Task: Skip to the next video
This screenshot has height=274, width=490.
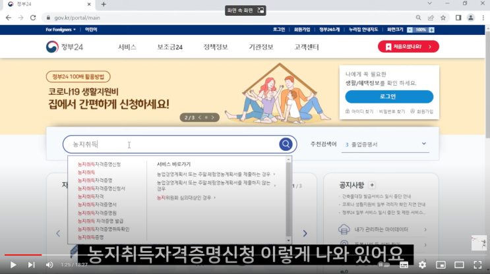Action: tap(31, 265)
